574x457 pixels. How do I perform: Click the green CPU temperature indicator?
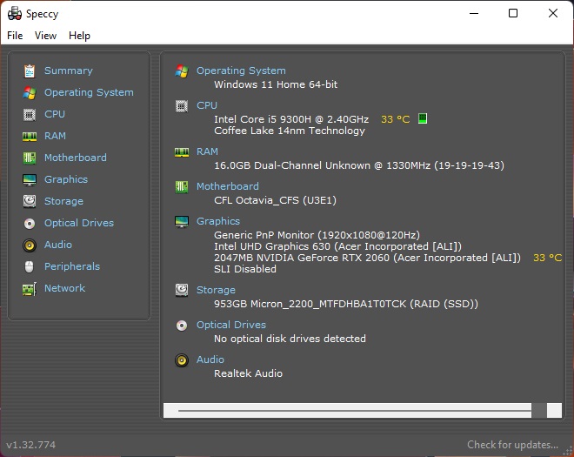[x=423, y=118]
